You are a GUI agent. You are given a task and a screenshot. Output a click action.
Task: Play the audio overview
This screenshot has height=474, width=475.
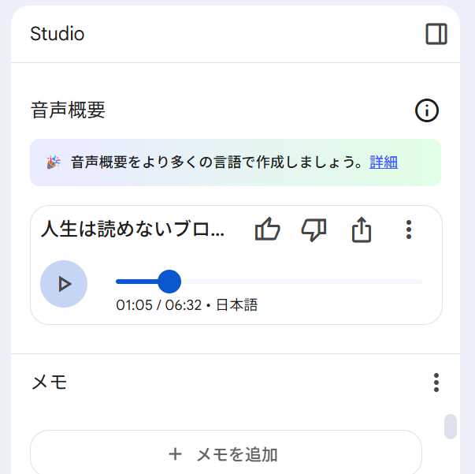click(x=64, y=284)
